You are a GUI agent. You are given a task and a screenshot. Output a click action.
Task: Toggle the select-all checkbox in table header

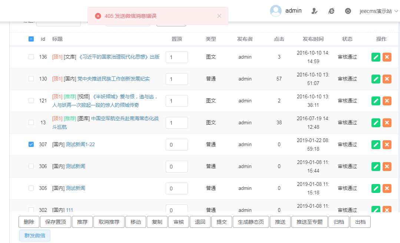(x=31, y=39)
